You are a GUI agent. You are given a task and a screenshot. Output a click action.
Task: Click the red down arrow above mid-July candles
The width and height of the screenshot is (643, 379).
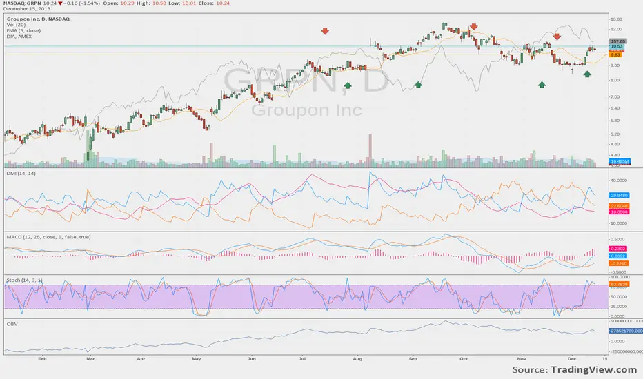click(x=325, y=31)
